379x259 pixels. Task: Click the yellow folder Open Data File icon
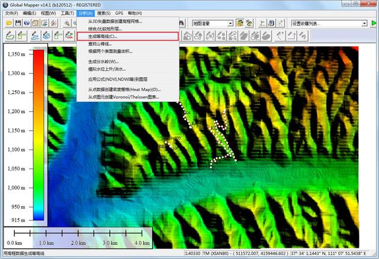pos(9,23)
